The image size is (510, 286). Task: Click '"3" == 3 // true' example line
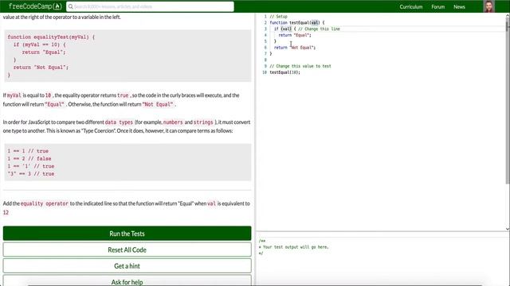tap(31, 174)
